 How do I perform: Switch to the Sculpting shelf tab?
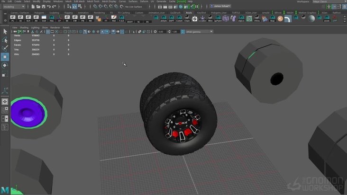(x=54, y=13)
